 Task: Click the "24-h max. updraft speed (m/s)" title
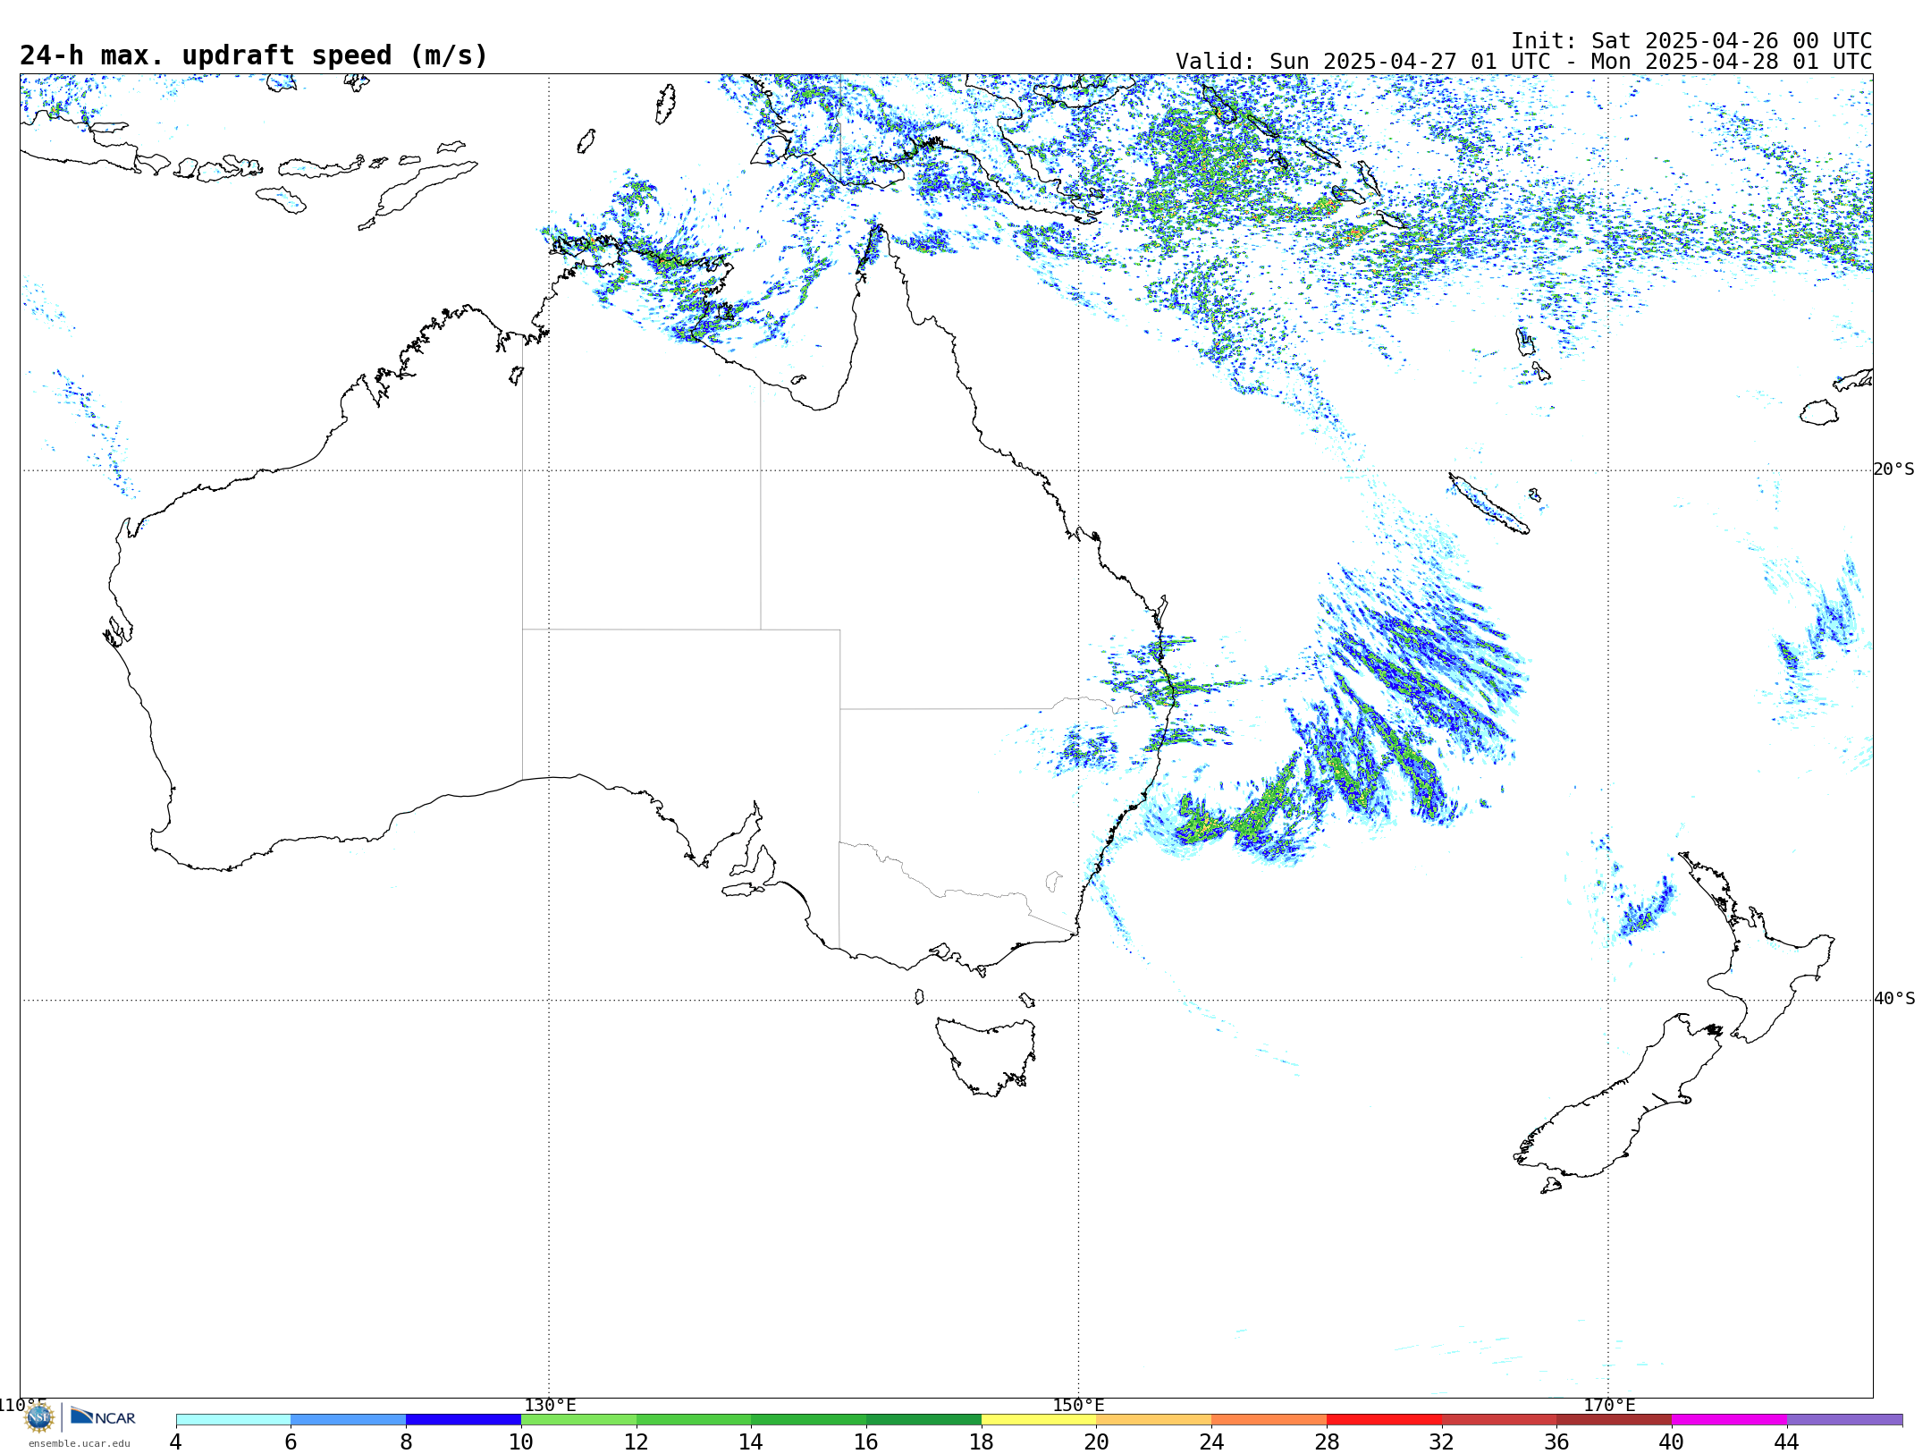point(254,55)
